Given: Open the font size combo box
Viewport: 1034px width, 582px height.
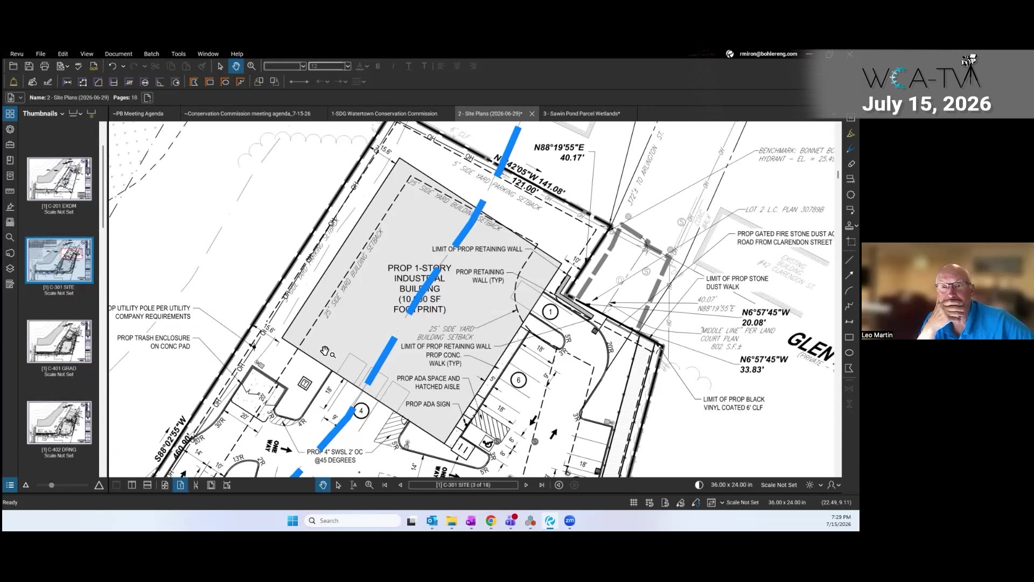Looking at the screenshot, I should (x=330, y=66).
